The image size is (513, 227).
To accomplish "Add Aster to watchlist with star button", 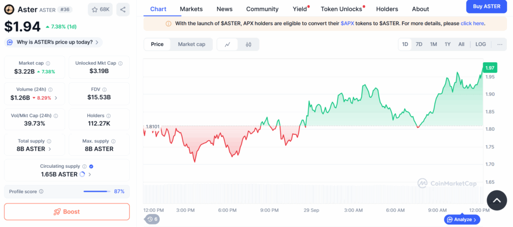I will (x=101, y=9).
